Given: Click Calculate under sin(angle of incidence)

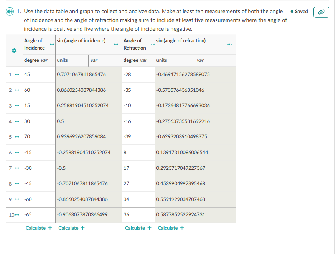Looking at the screenshot, I should pos(71,228).
